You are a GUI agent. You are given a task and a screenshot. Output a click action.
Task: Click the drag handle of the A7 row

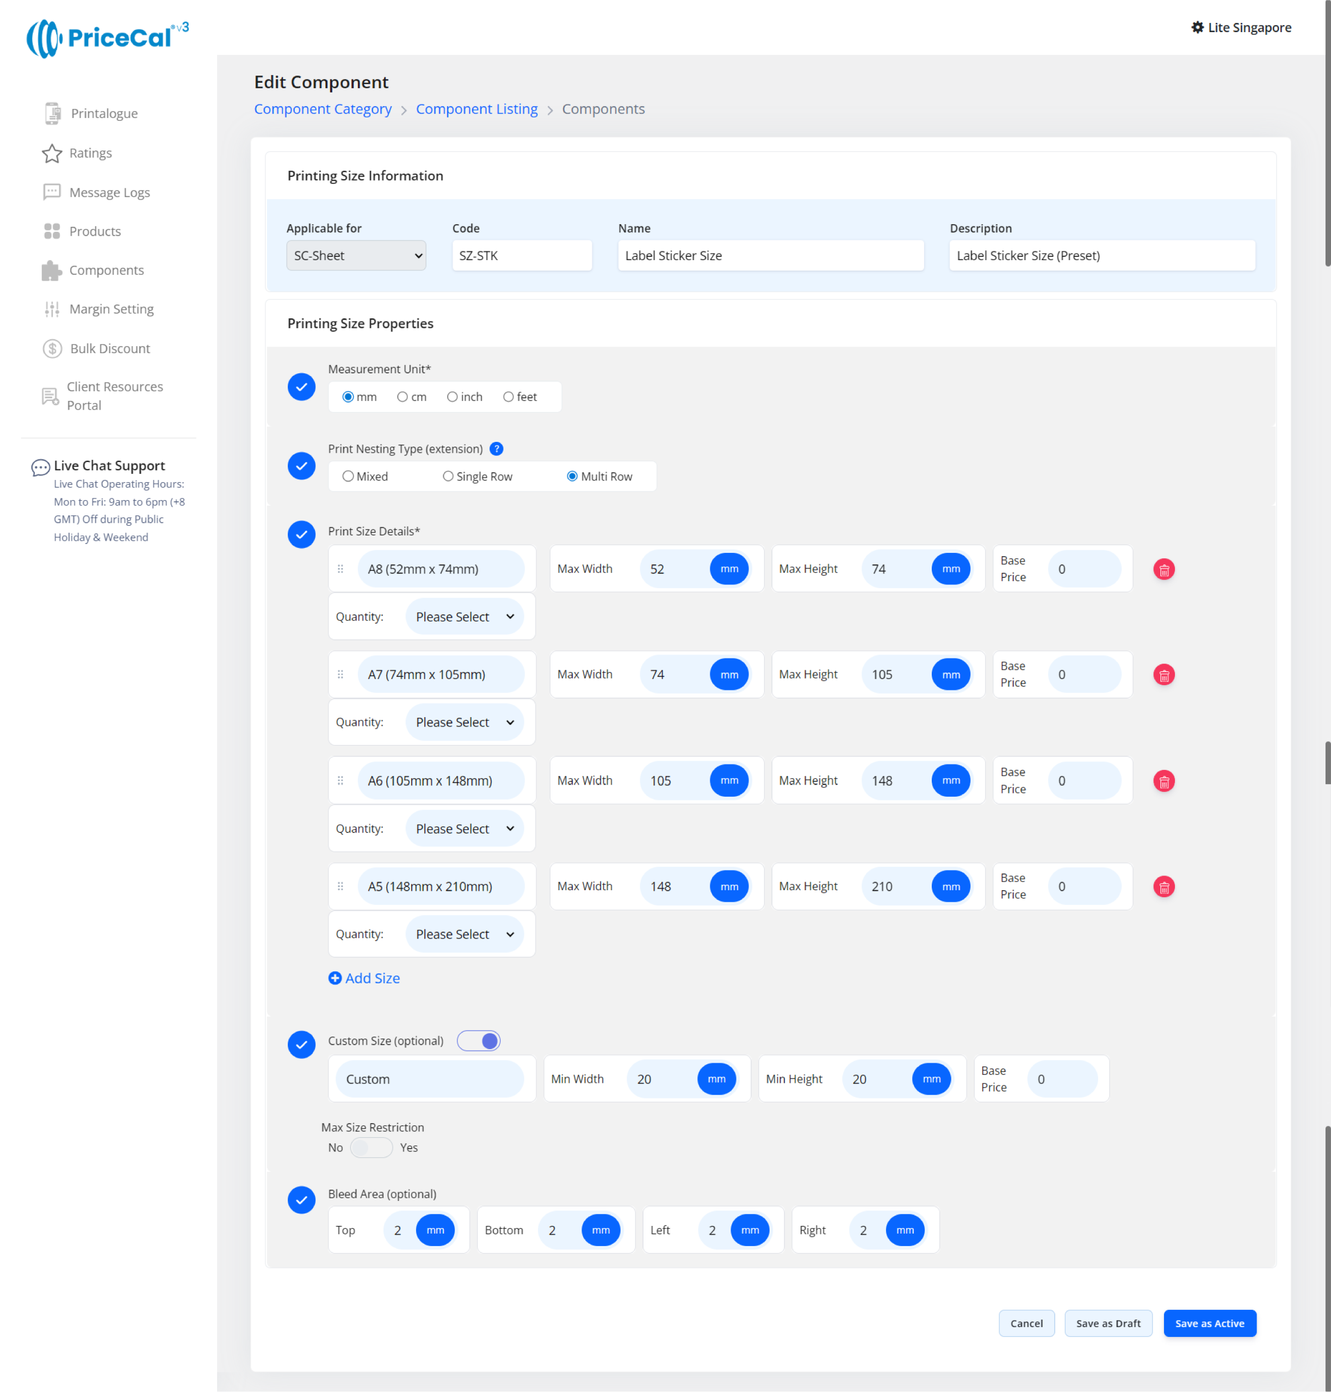(x=341, y=674)
